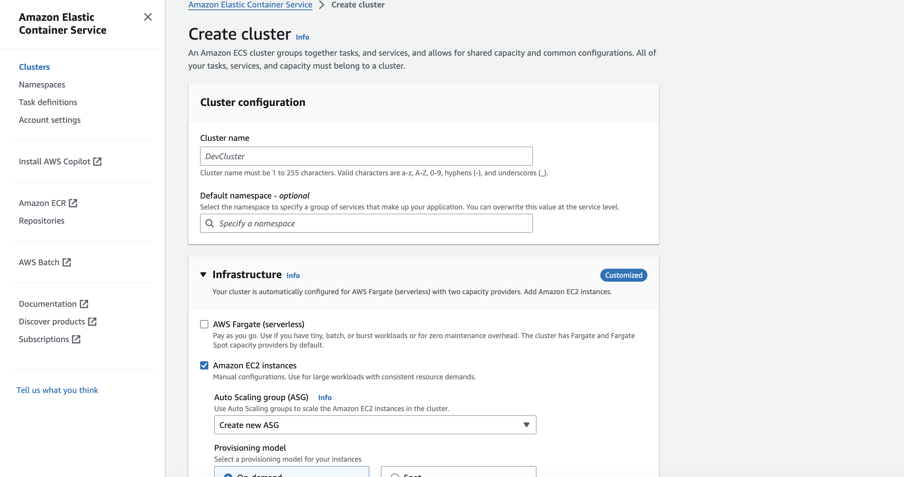Uncheck the Amazon EC2 instances checkbox
Viewport: 904px width, 477px height.
coord(204,365)
